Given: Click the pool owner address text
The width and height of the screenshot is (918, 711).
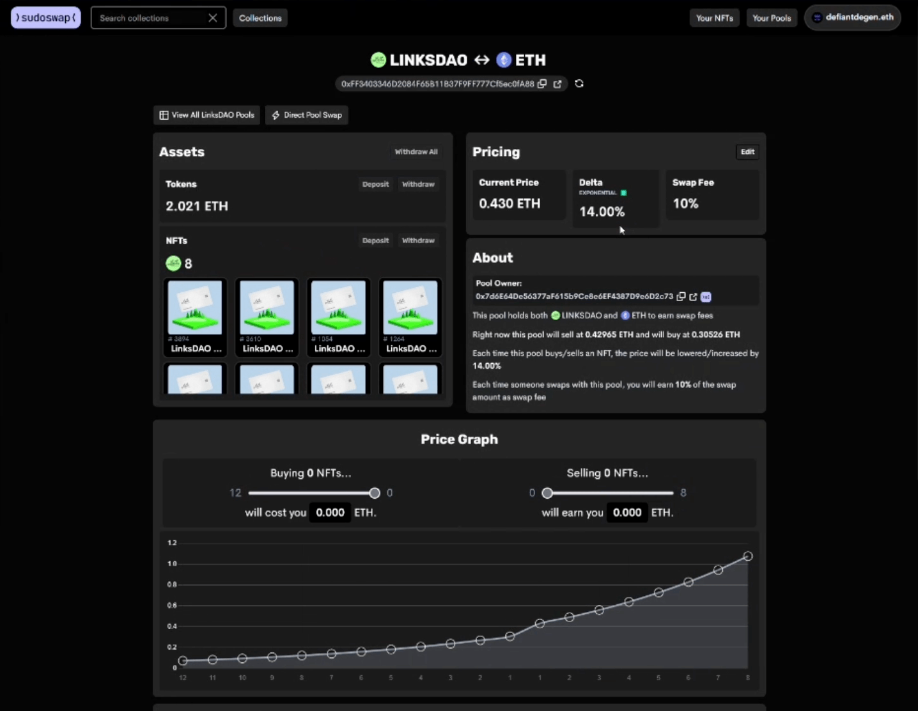Looking at the screenshot, I should (x=574, y=297).
